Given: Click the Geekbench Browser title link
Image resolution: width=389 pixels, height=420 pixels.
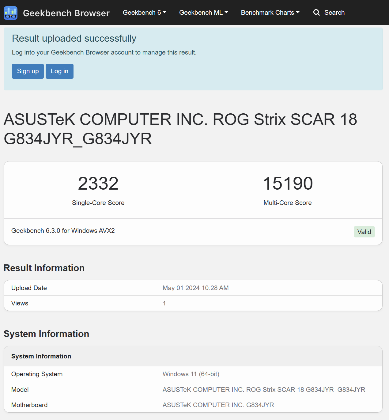Looking at the screenshot, I should click(66, 13).
